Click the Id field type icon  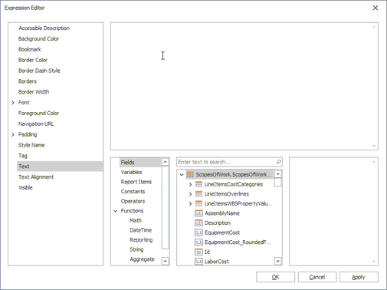click(198, 252)
